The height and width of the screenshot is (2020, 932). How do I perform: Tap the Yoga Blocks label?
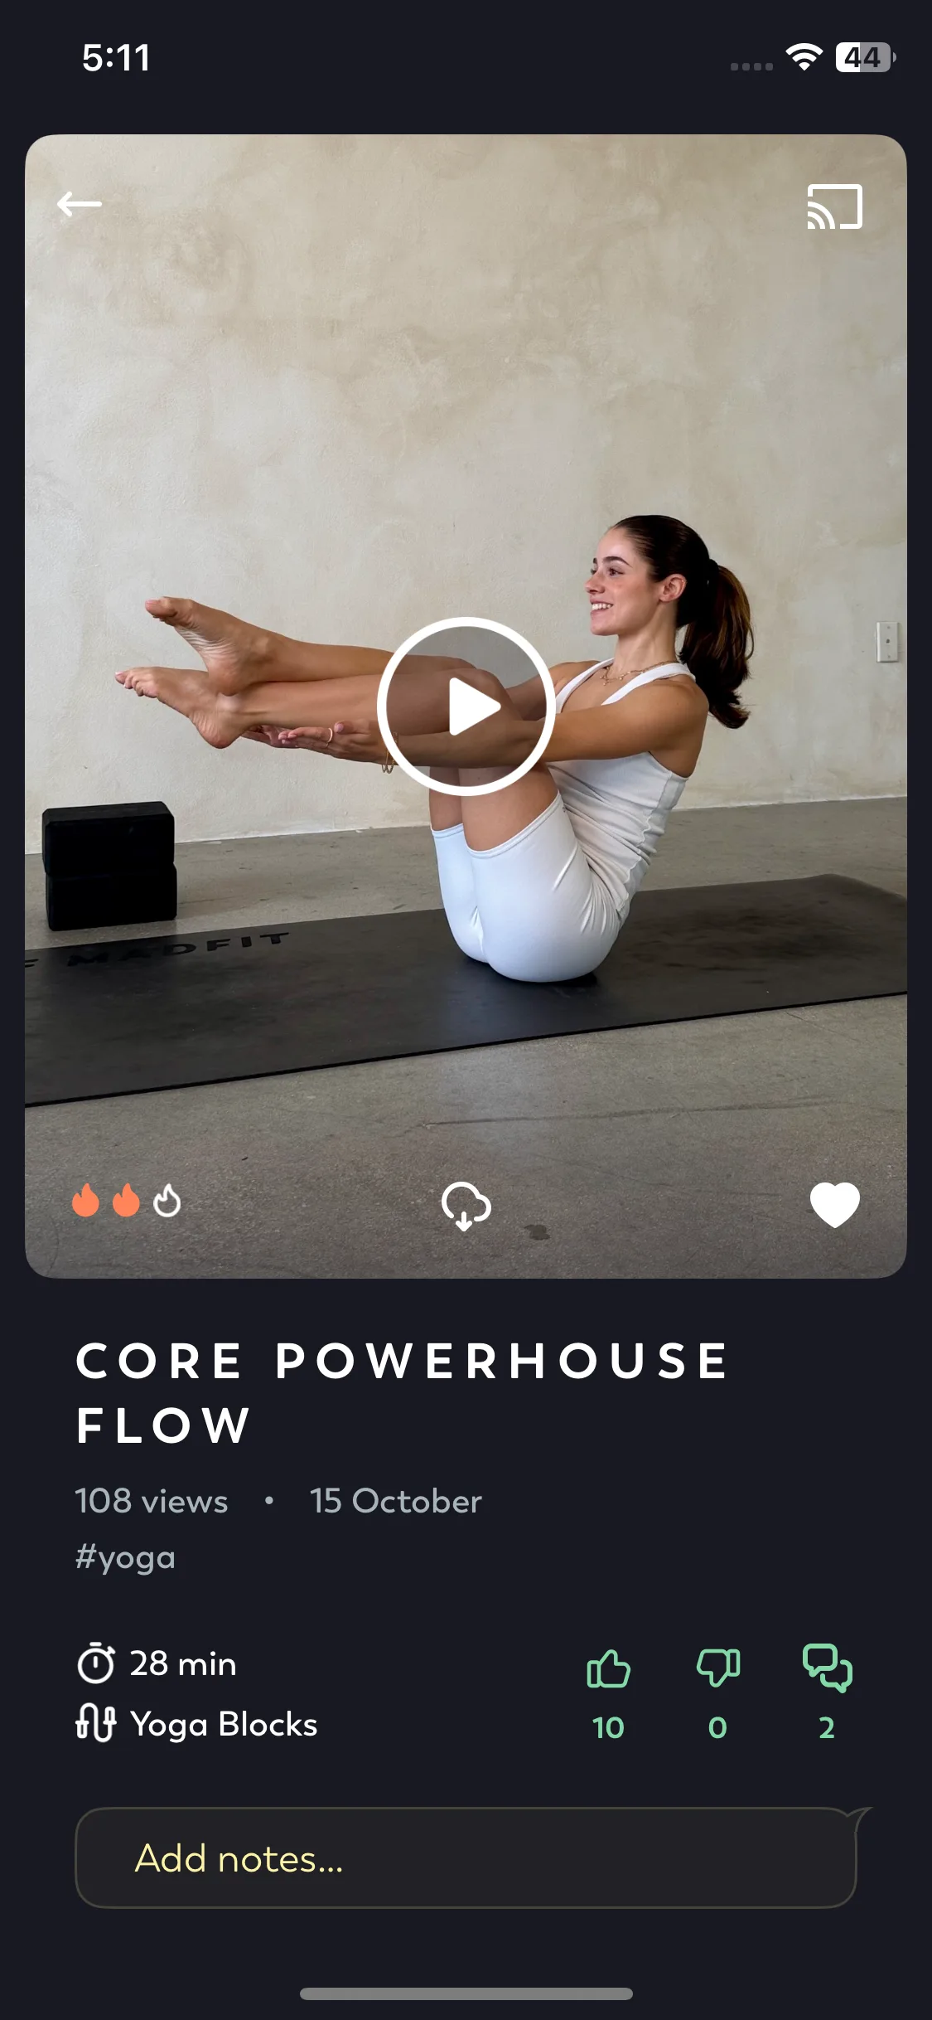[x=224, y=1724]
